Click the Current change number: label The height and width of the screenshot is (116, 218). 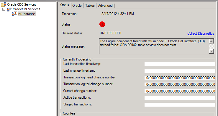tap(80, 91)
